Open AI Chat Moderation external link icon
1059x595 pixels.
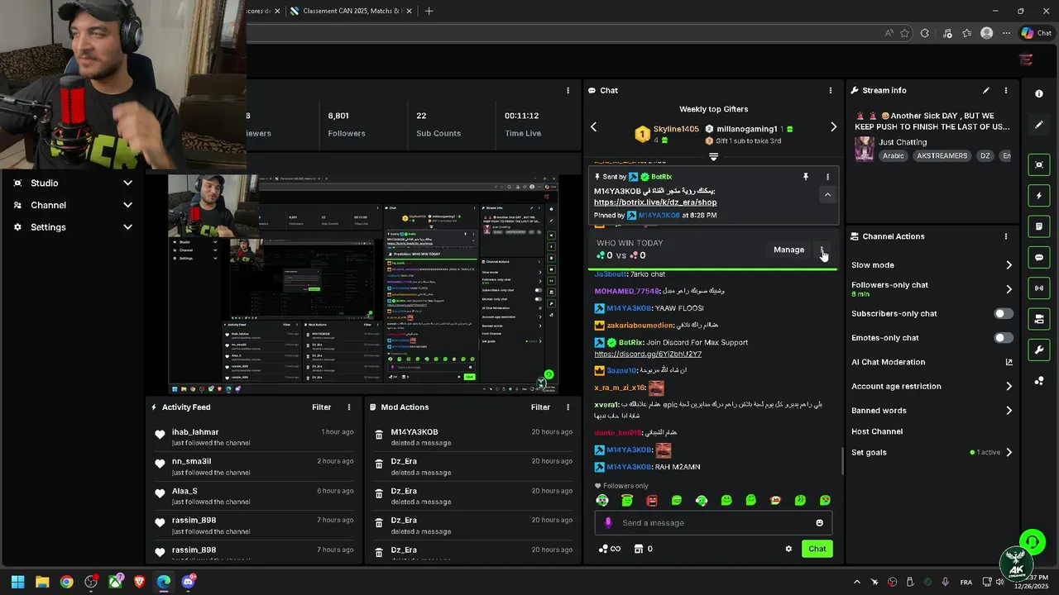1009,362
